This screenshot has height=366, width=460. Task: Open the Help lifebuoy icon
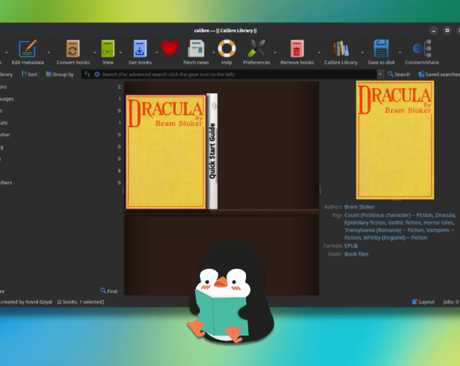(x=227, y=49)
